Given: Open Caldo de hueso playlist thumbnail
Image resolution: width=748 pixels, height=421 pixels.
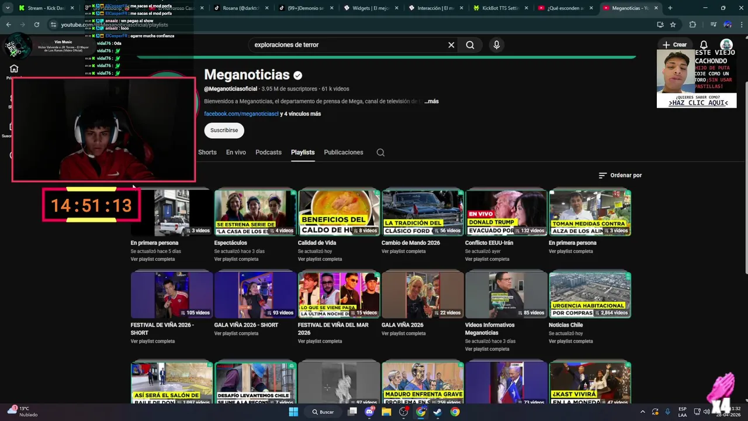Looking at the screenshot, I should point(339,213).
